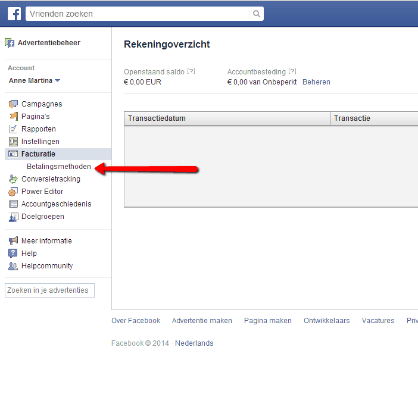Click the Vacatures footer link

(378, 321)
